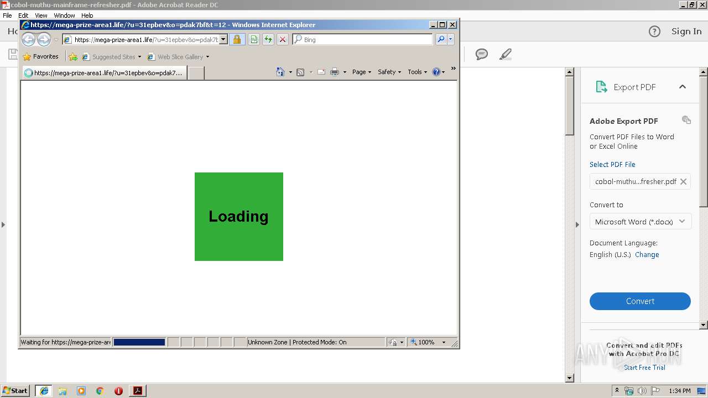
Task: Click the green Loading box
Action: click(x=239, y=217)
